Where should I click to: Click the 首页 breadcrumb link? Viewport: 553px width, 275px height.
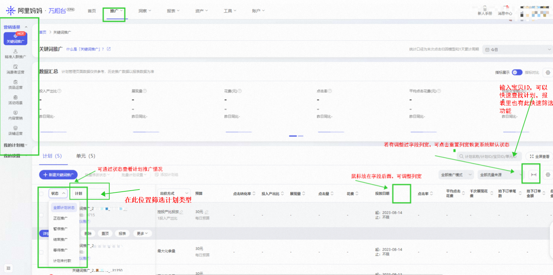pos(43,32)
